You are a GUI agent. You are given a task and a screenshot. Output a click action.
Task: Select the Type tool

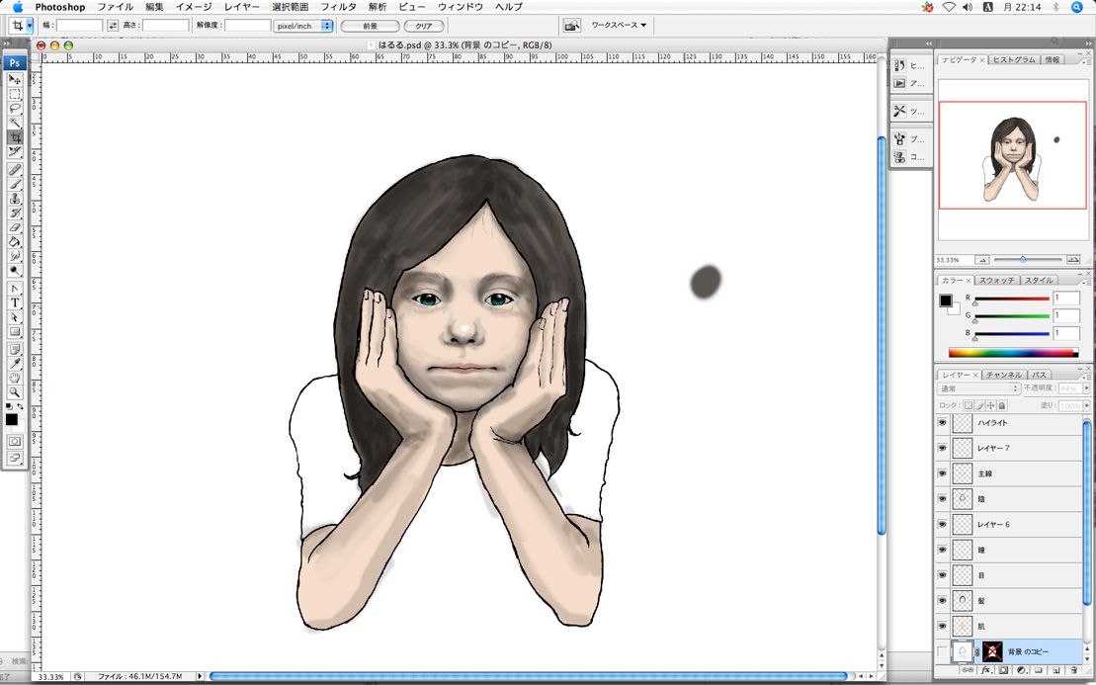[15, 302]
